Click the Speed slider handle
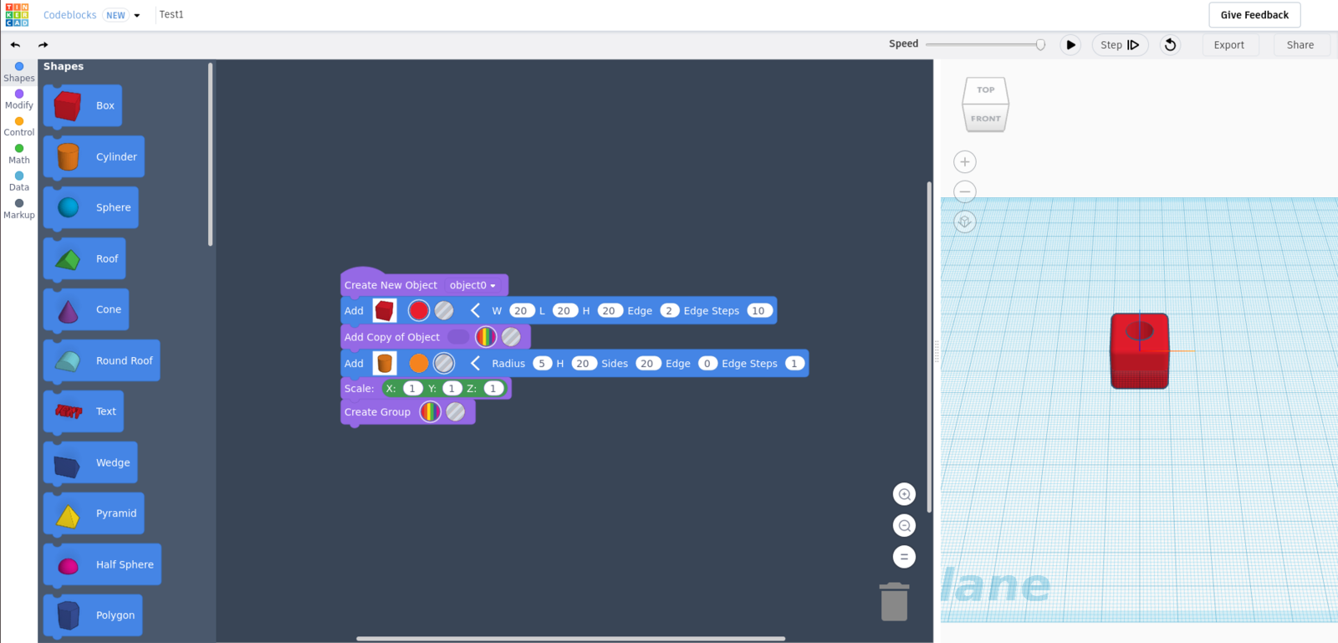 point(1040,45)
